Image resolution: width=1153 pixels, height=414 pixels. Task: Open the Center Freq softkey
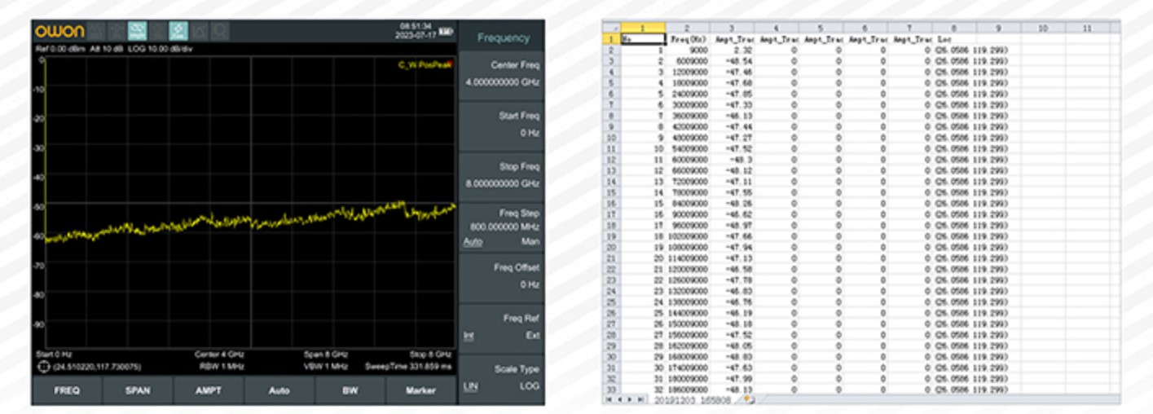coord(503,74)
